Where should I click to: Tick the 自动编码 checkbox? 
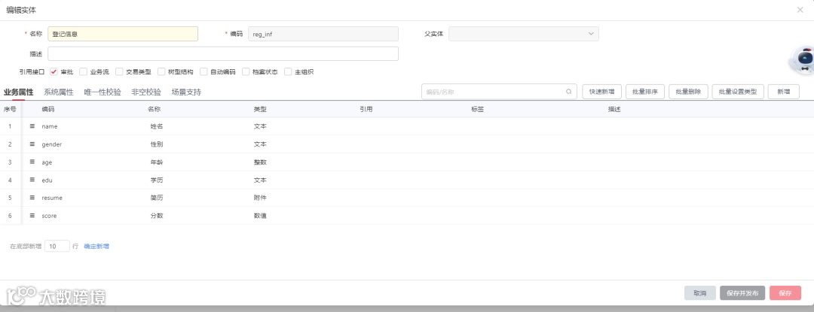coord(203,72)
